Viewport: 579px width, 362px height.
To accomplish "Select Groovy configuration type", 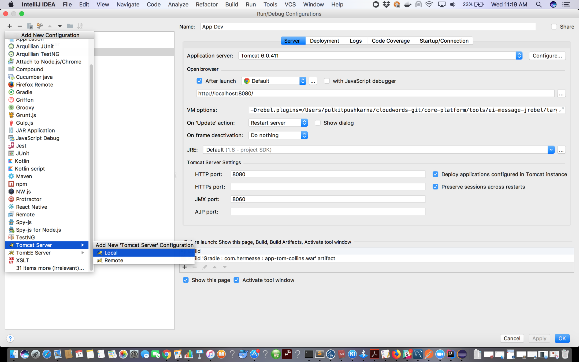I will pos(25,108).
